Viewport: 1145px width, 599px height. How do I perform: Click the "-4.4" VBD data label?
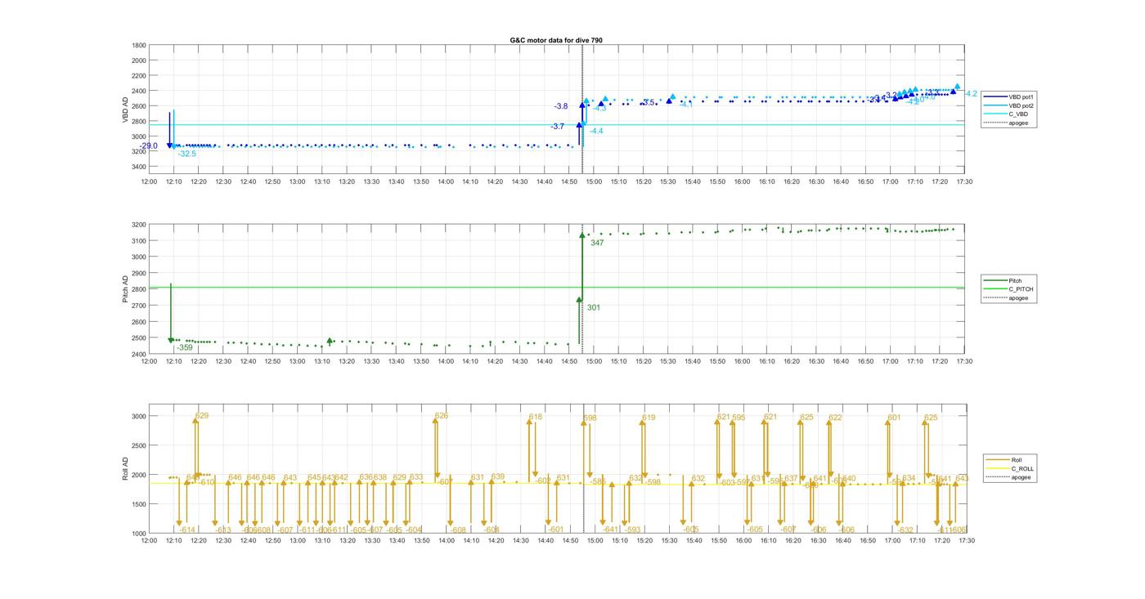point(596,131)
